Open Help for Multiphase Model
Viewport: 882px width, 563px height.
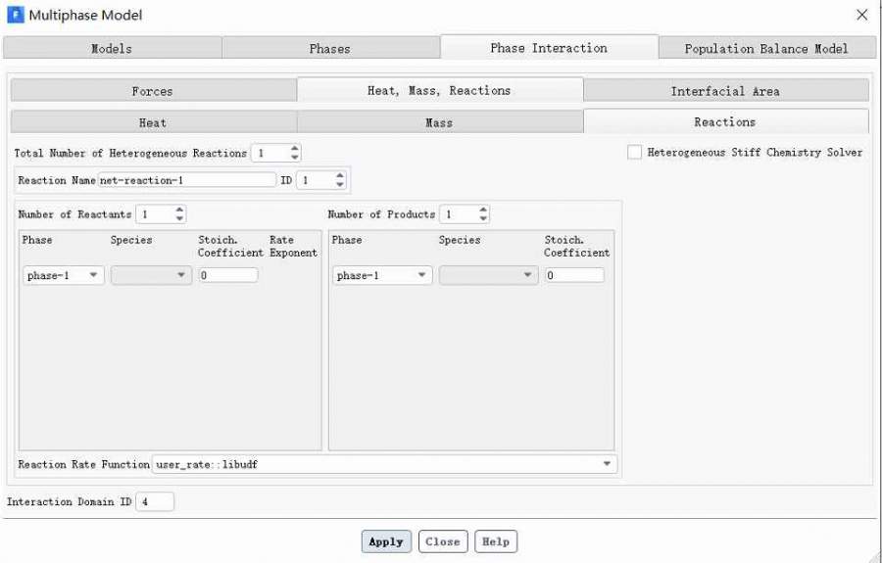pos(496,541)
